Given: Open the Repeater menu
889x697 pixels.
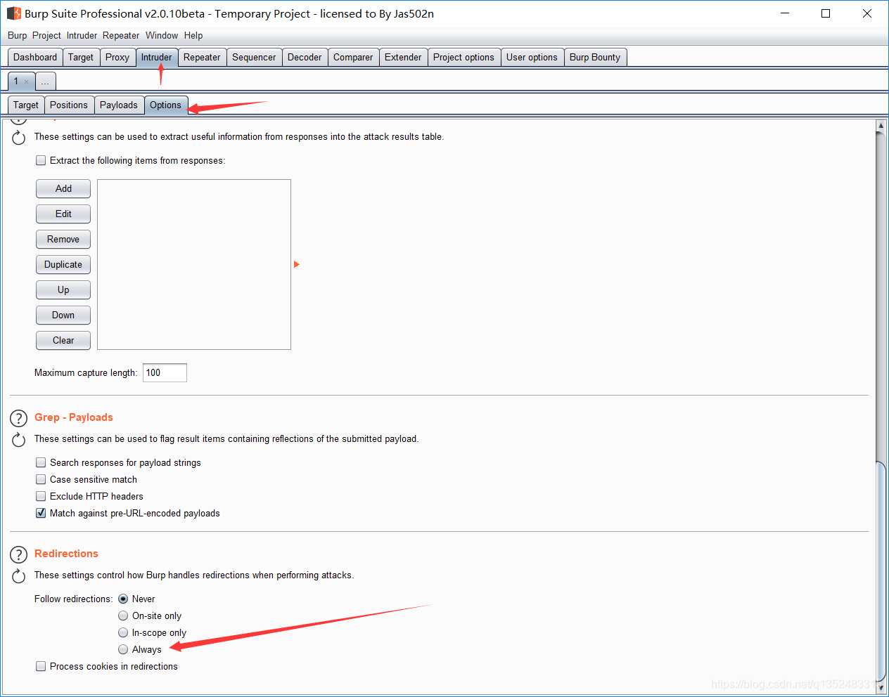Looking at the screenshot, I should click(x=121, y=35).
